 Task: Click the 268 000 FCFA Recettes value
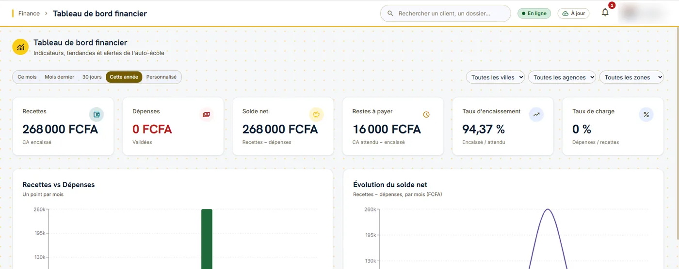point(60,129)
